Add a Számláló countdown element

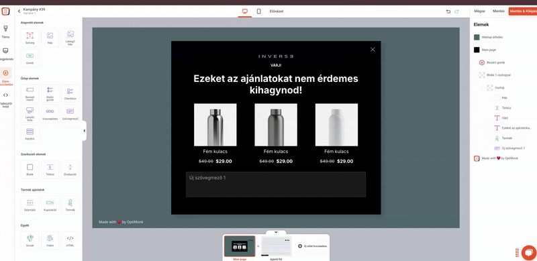click(30, 205)
